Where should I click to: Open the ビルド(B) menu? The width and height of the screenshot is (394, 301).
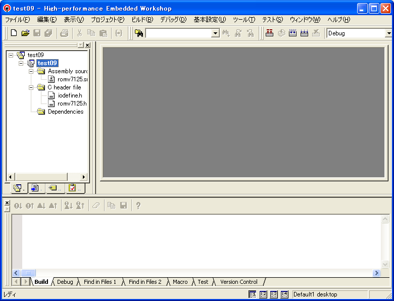pyautogui.click(x=142, y=20)
